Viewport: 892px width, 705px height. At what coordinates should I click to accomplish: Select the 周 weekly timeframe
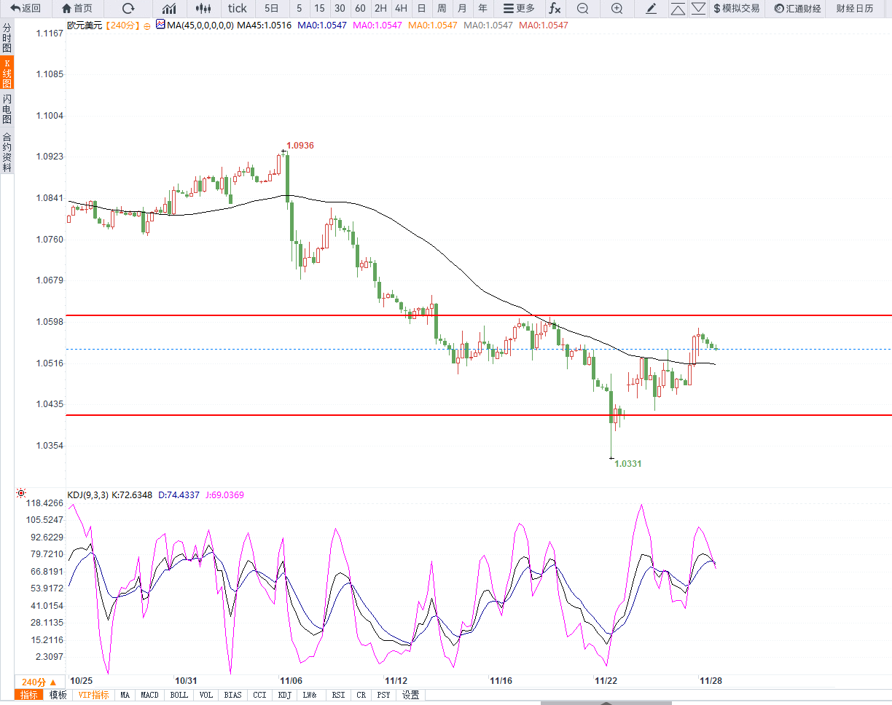(x=442, y=9)
